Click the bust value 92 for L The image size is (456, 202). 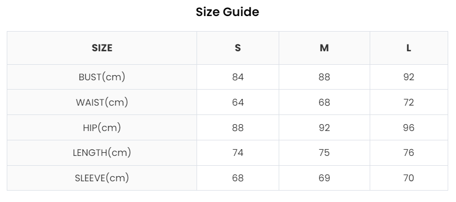point(409,77)
